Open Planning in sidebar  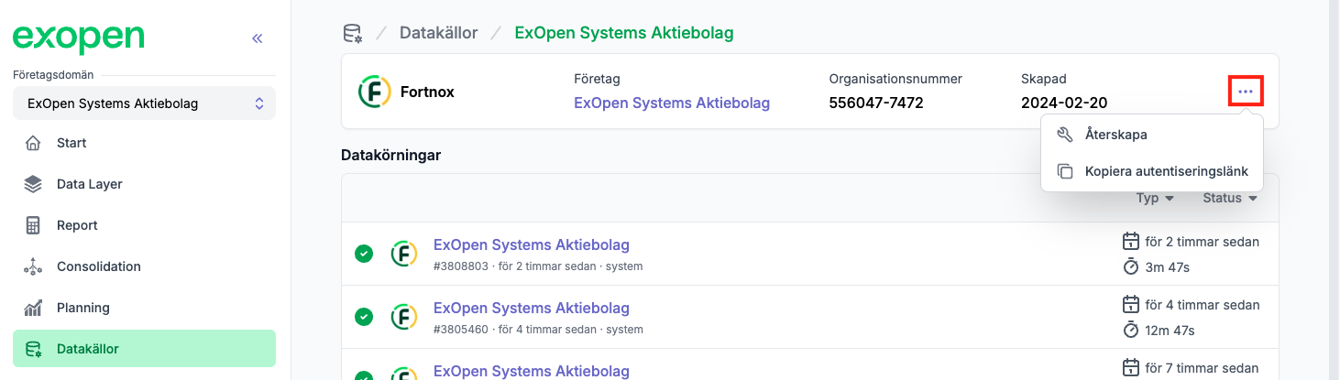pos(144,308)
